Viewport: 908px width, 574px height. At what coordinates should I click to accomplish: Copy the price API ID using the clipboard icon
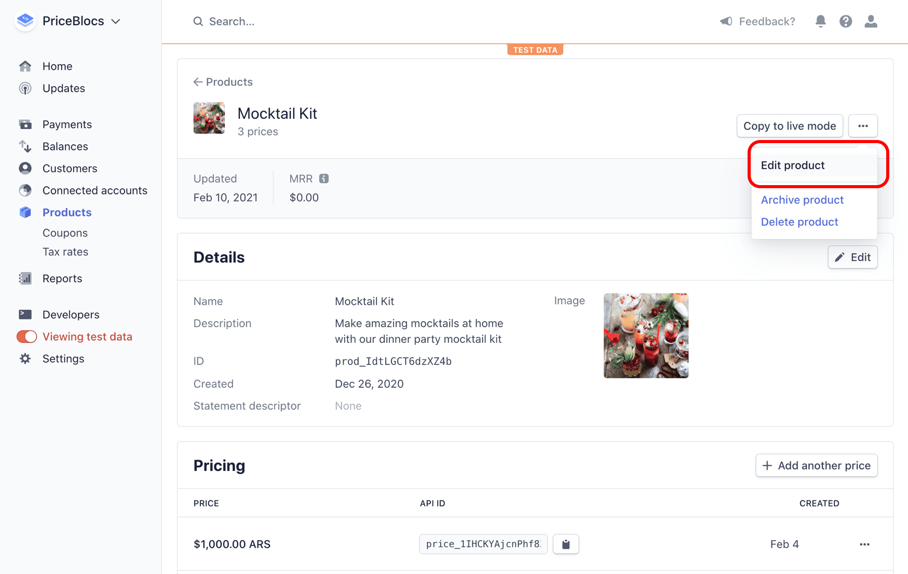coord(565,544)
